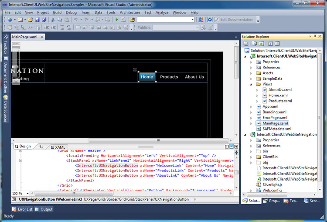Expand the AboutUs.xaml node
327x222 pixels.
click(257, 90)
